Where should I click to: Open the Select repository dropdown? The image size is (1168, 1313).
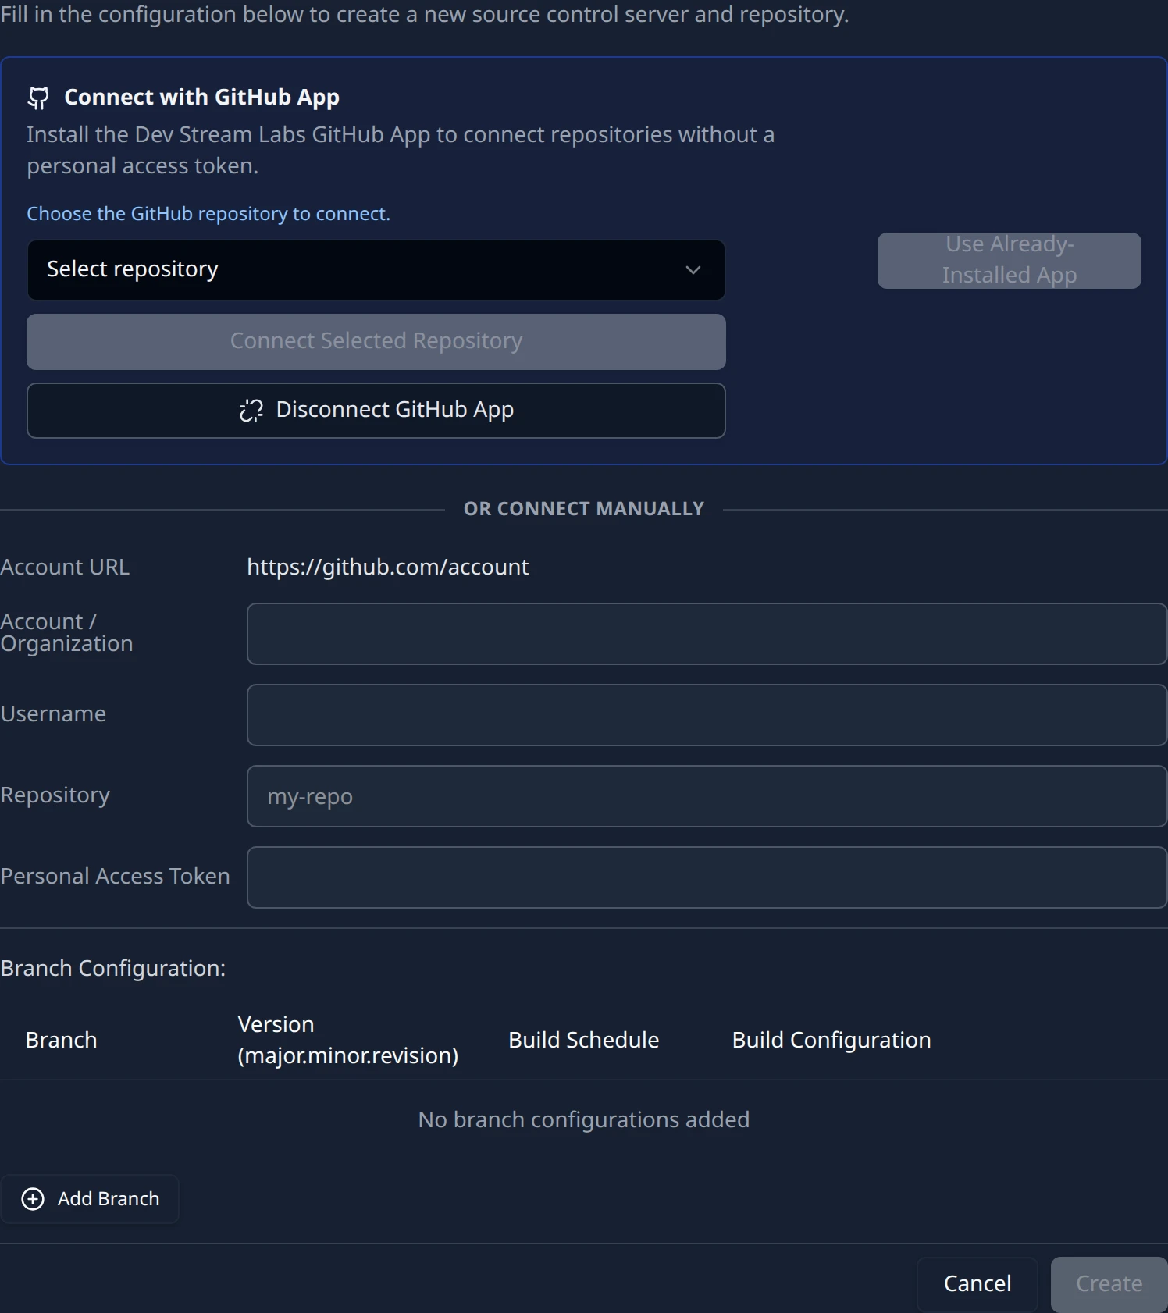point(376,270)
